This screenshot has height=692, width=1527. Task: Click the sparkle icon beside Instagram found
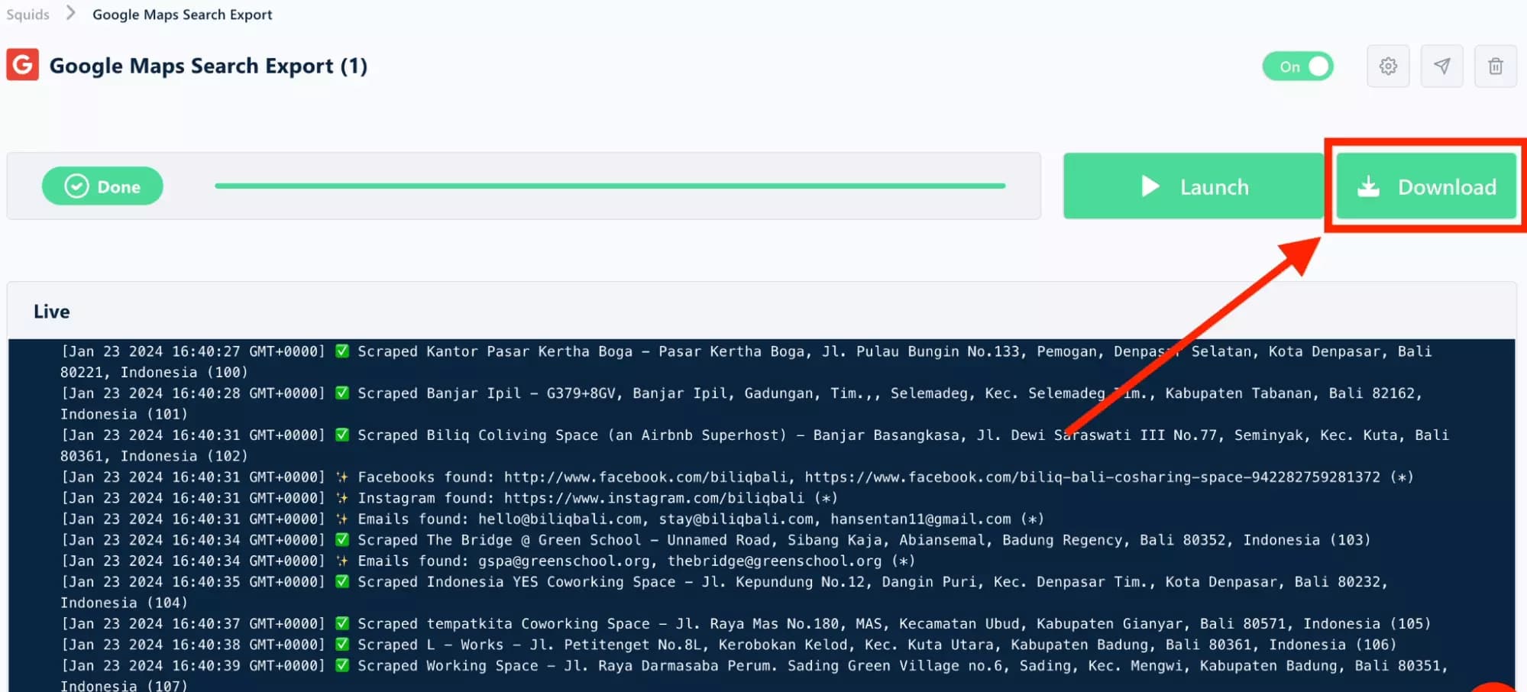coord(342,498)
